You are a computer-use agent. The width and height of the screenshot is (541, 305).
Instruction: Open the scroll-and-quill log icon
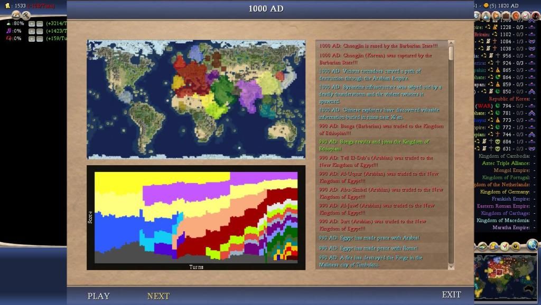click(16, 14)
